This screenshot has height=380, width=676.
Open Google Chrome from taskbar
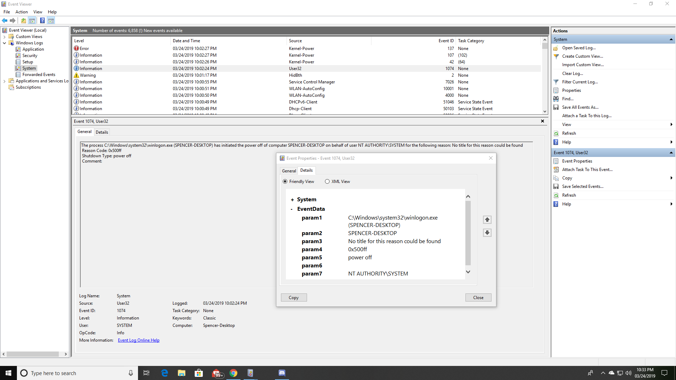(x=233, y=373)
